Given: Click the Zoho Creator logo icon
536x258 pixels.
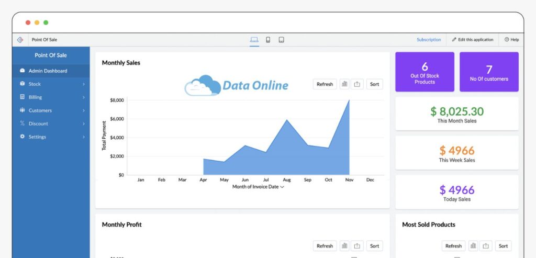Looking at the screenshot, I should click(x=20, y=40).
